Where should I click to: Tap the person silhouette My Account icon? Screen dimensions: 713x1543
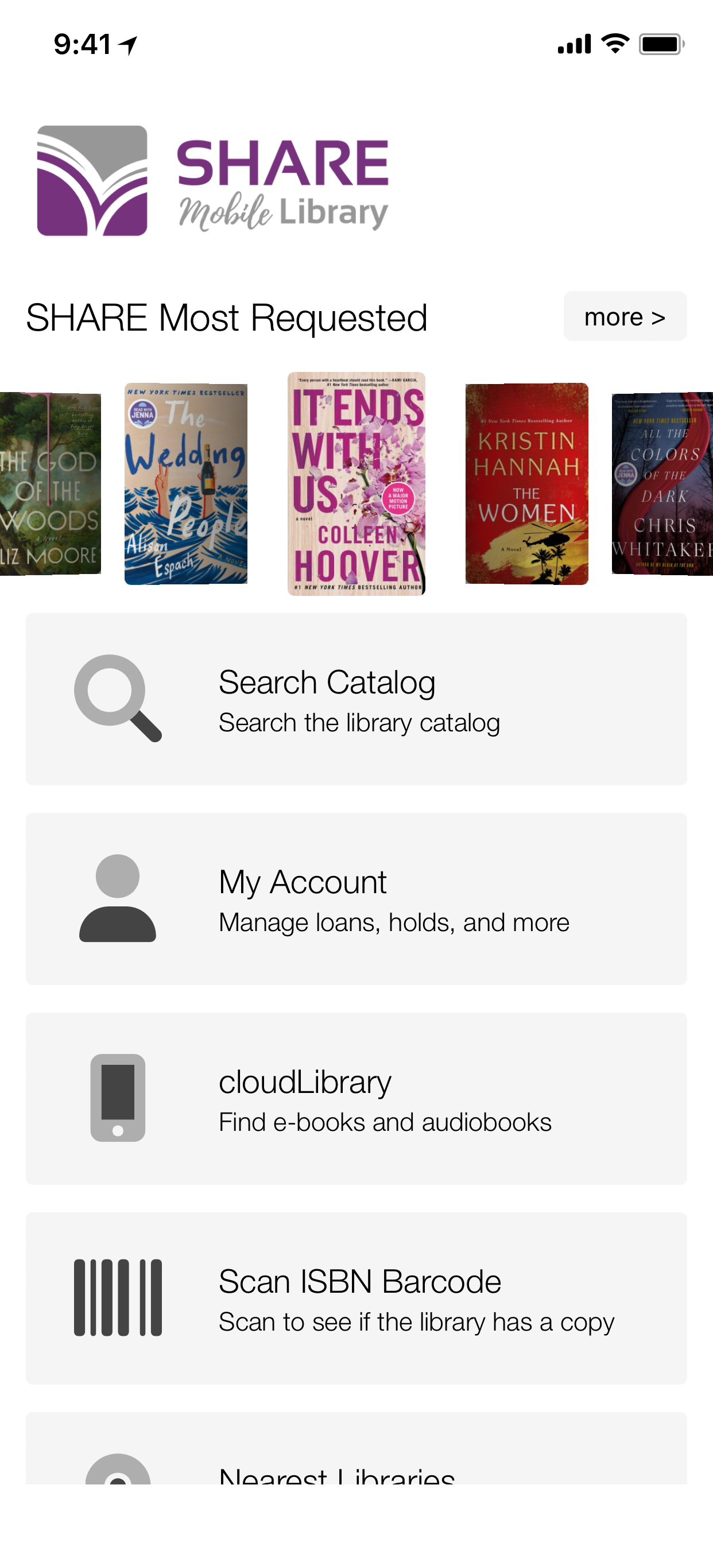click(118, 898)
